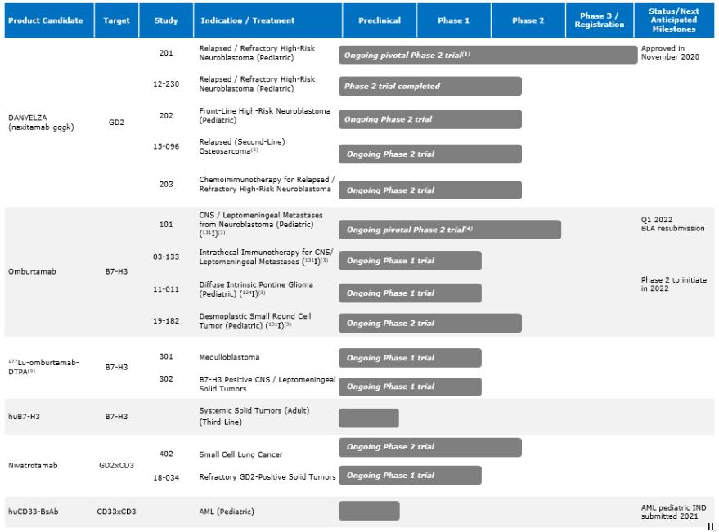Click the Phase 3 / Registration header

point(600,20)
